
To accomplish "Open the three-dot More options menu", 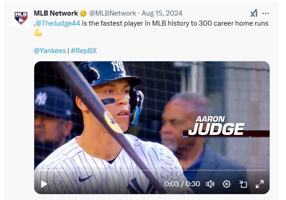I will [x=265, y=13].
